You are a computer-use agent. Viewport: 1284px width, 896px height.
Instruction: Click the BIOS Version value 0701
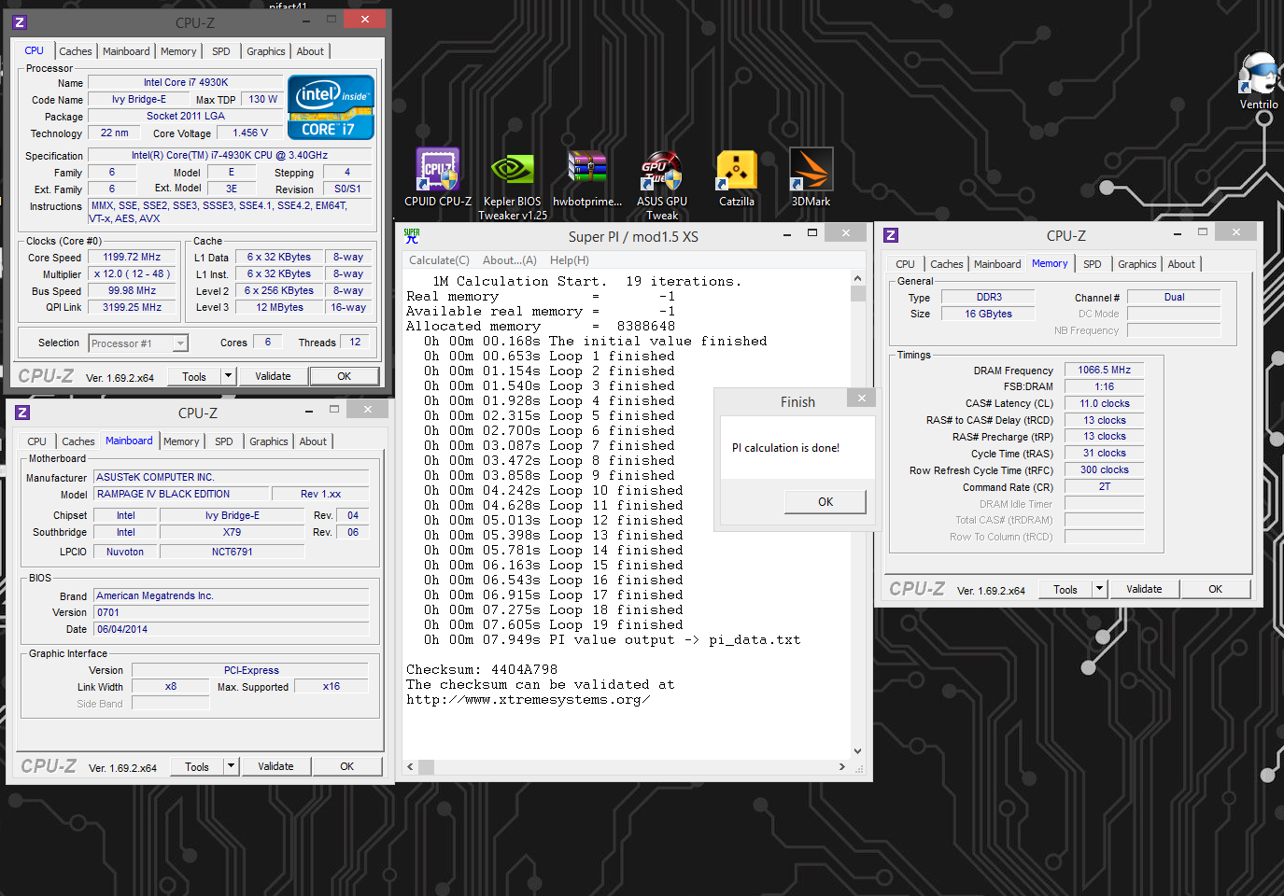tap(232, 612)
